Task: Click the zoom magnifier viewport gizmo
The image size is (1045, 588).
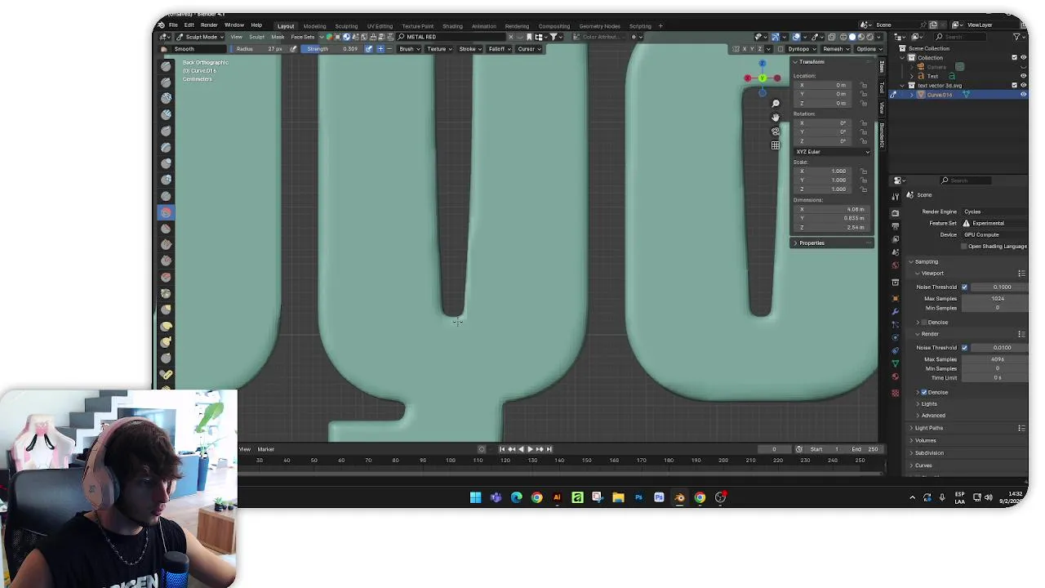Action: pyautogui.click(x=776, y=104)
